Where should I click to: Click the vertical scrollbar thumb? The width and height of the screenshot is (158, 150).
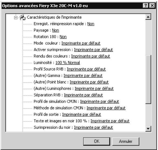(x=148, y=79)
